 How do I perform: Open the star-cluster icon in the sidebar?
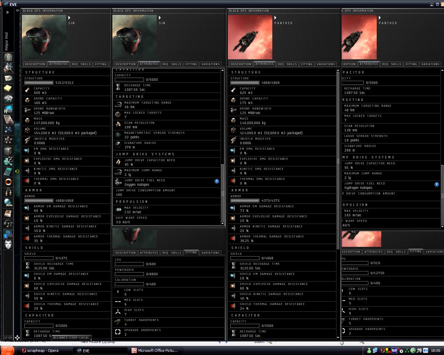click(x=8, y=140)
